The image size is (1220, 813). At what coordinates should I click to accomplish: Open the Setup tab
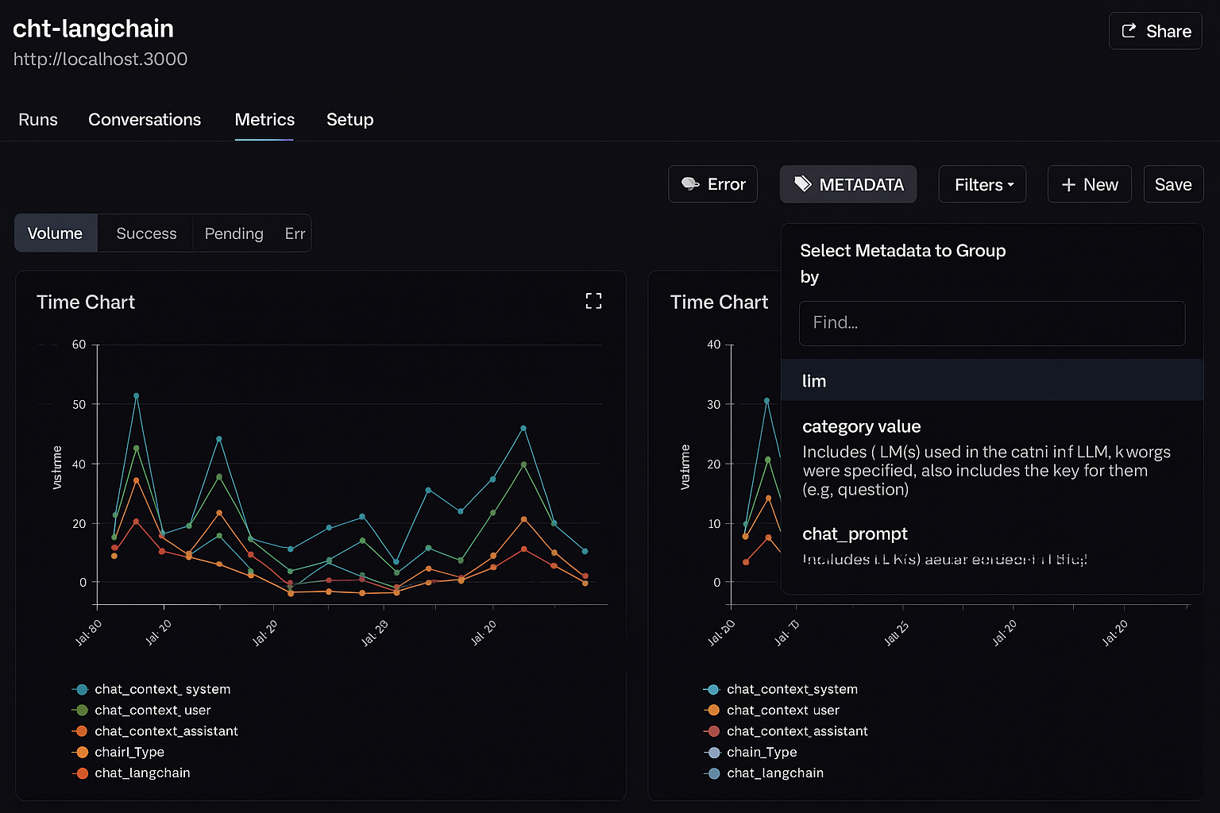(349, 119)
